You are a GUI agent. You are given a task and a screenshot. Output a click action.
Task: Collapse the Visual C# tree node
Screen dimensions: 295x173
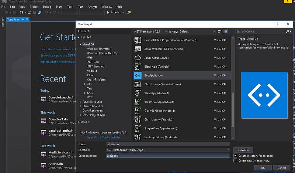click(x=80, y=44)
